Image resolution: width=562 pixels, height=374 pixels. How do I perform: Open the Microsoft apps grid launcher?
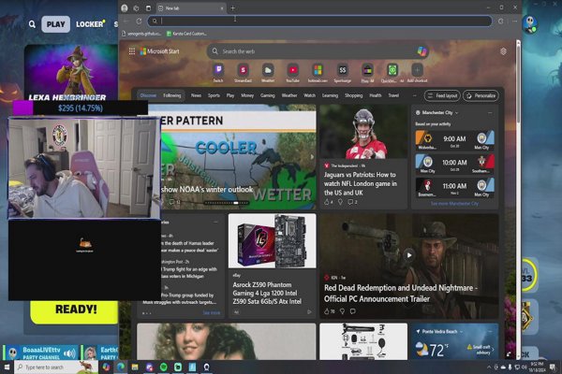132,51
